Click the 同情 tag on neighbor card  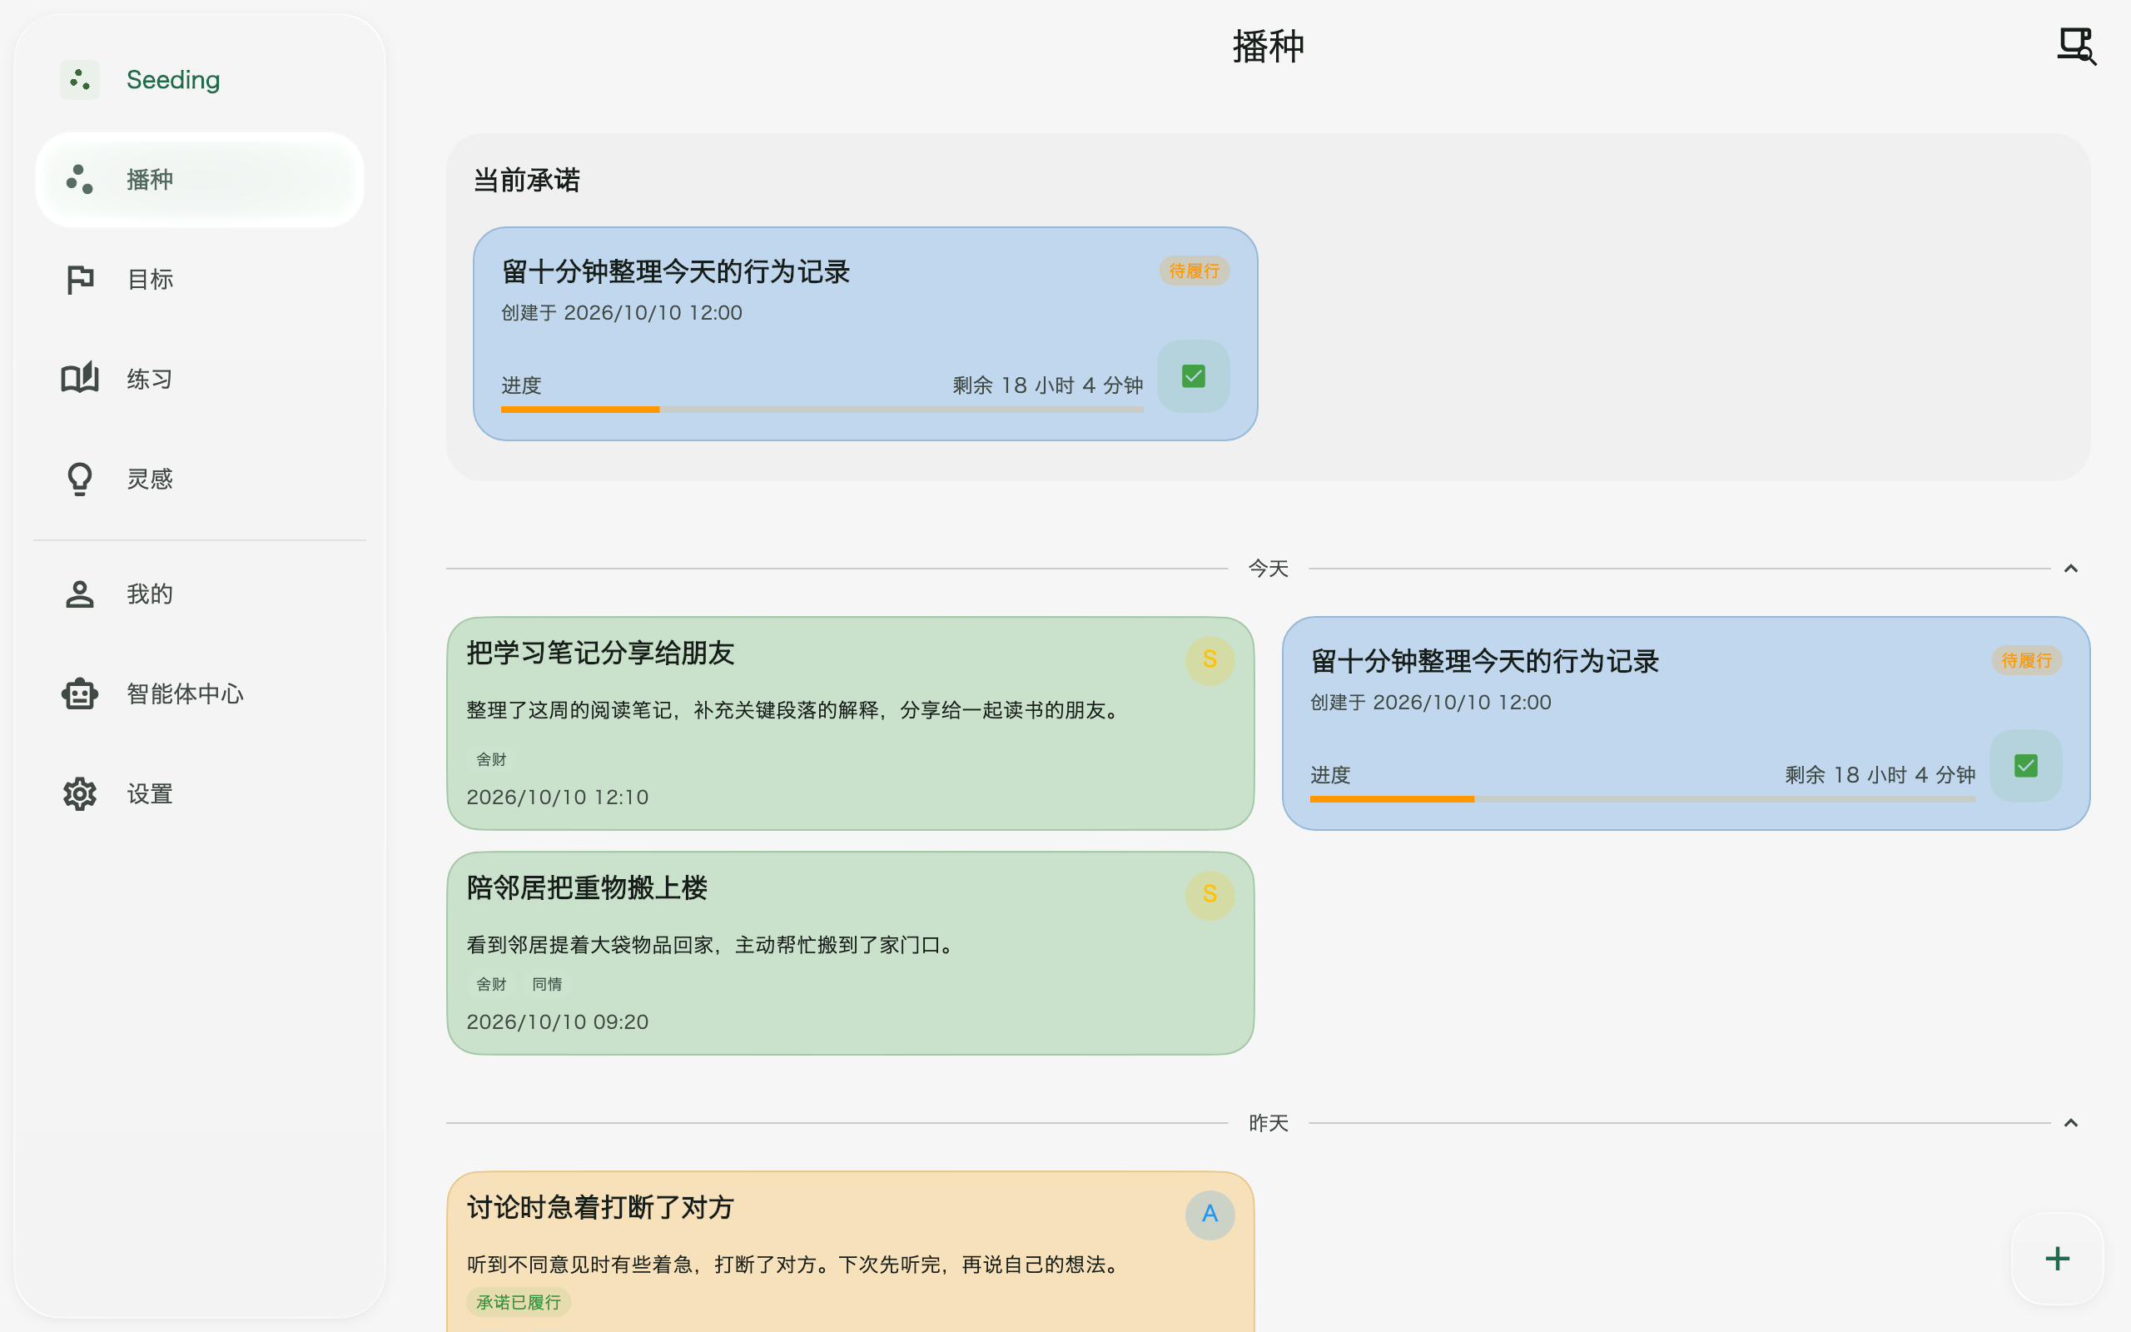coord(547,984)
